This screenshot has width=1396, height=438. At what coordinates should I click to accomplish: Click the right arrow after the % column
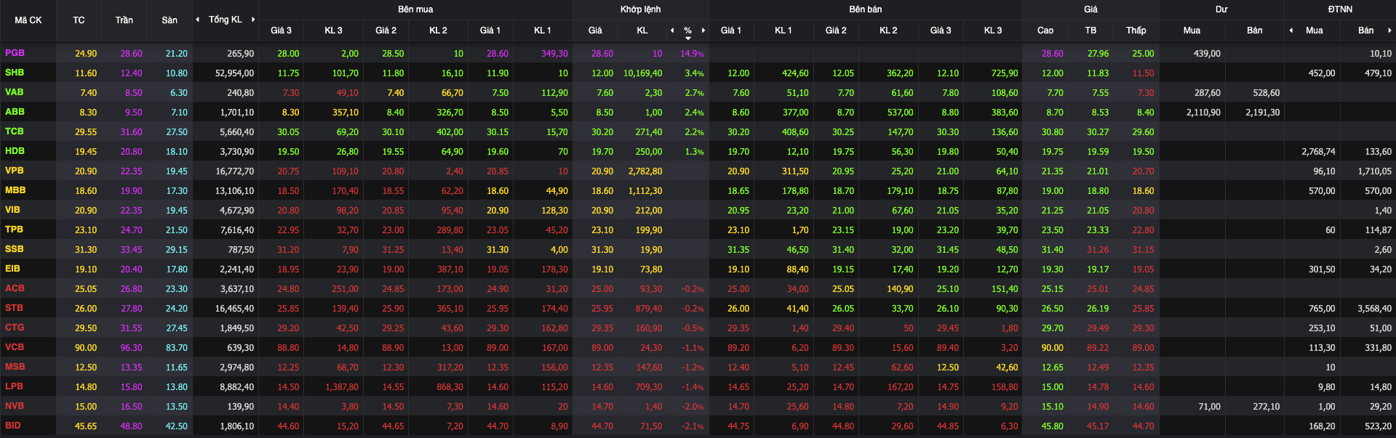coord(703,31)
